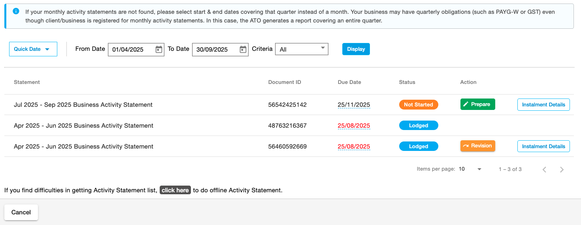This screenshot has height=225, width=581.
Task: Prepare the Jul–Sep 2025 activity statement
Action: [x=477, y=104]
